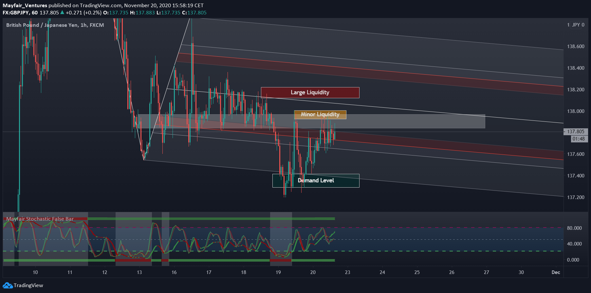Click the TradingView cloud logo icon

(8, 285)
